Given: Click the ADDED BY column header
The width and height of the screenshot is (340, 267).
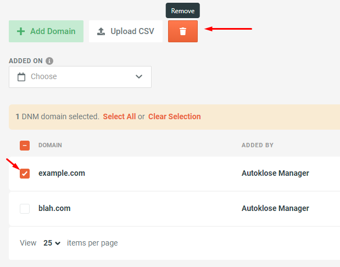Looking at the screenshot, I should coord(258,145).
